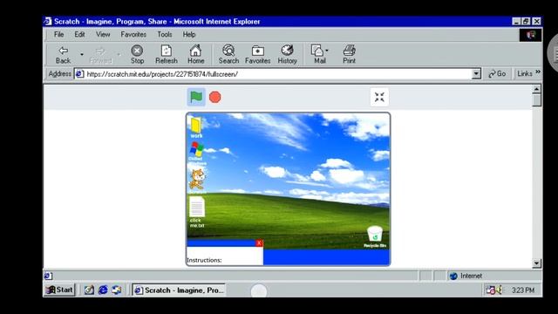Click the Back toolbar button

click(x=64, y=54)
